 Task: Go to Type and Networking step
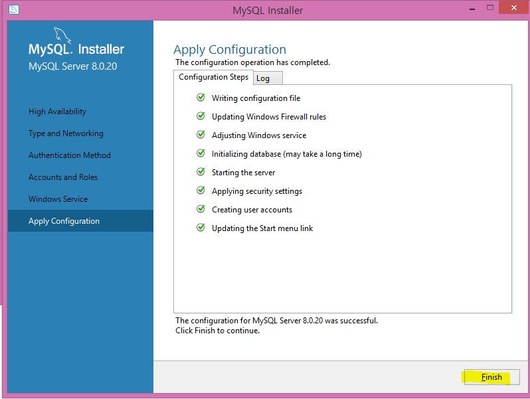point(66,133)
